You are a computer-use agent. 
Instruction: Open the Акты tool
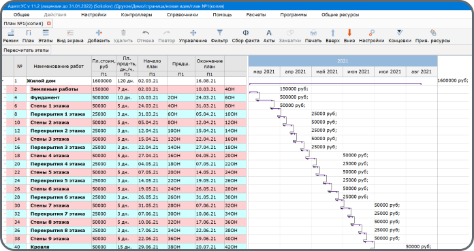click(269, 36)
